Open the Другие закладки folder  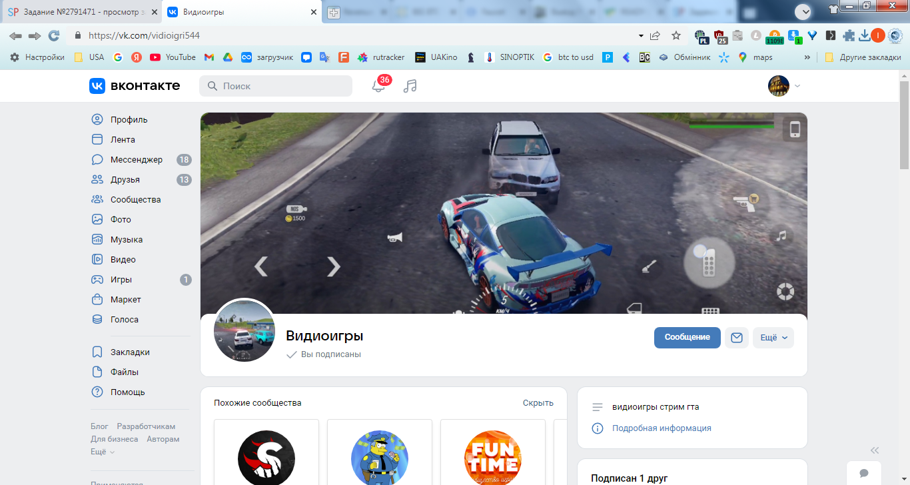click(x=862, y=57)
